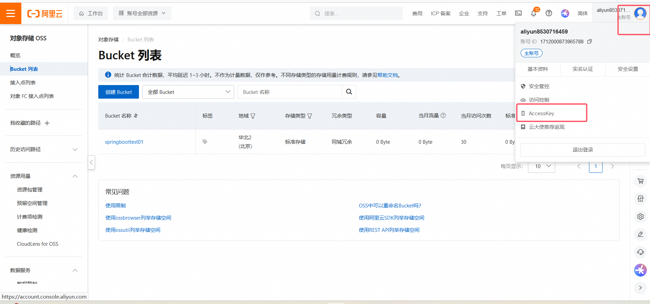The height and width of the screenshot is (304, 650).
Task: Open 基本资料 tab in account panel
Action: coord(537,69)
